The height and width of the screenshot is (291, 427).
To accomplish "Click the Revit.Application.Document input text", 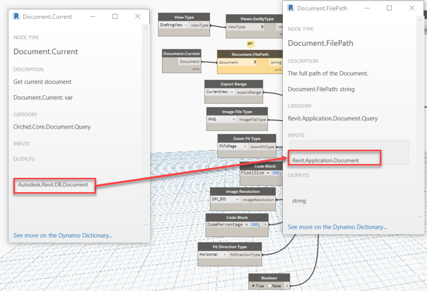I will coord(325,160).
